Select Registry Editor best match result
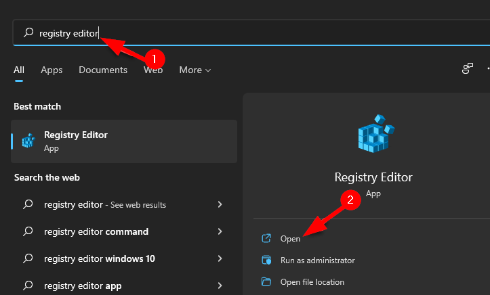This screenshot has height=295, width=490. coord(124,141)
